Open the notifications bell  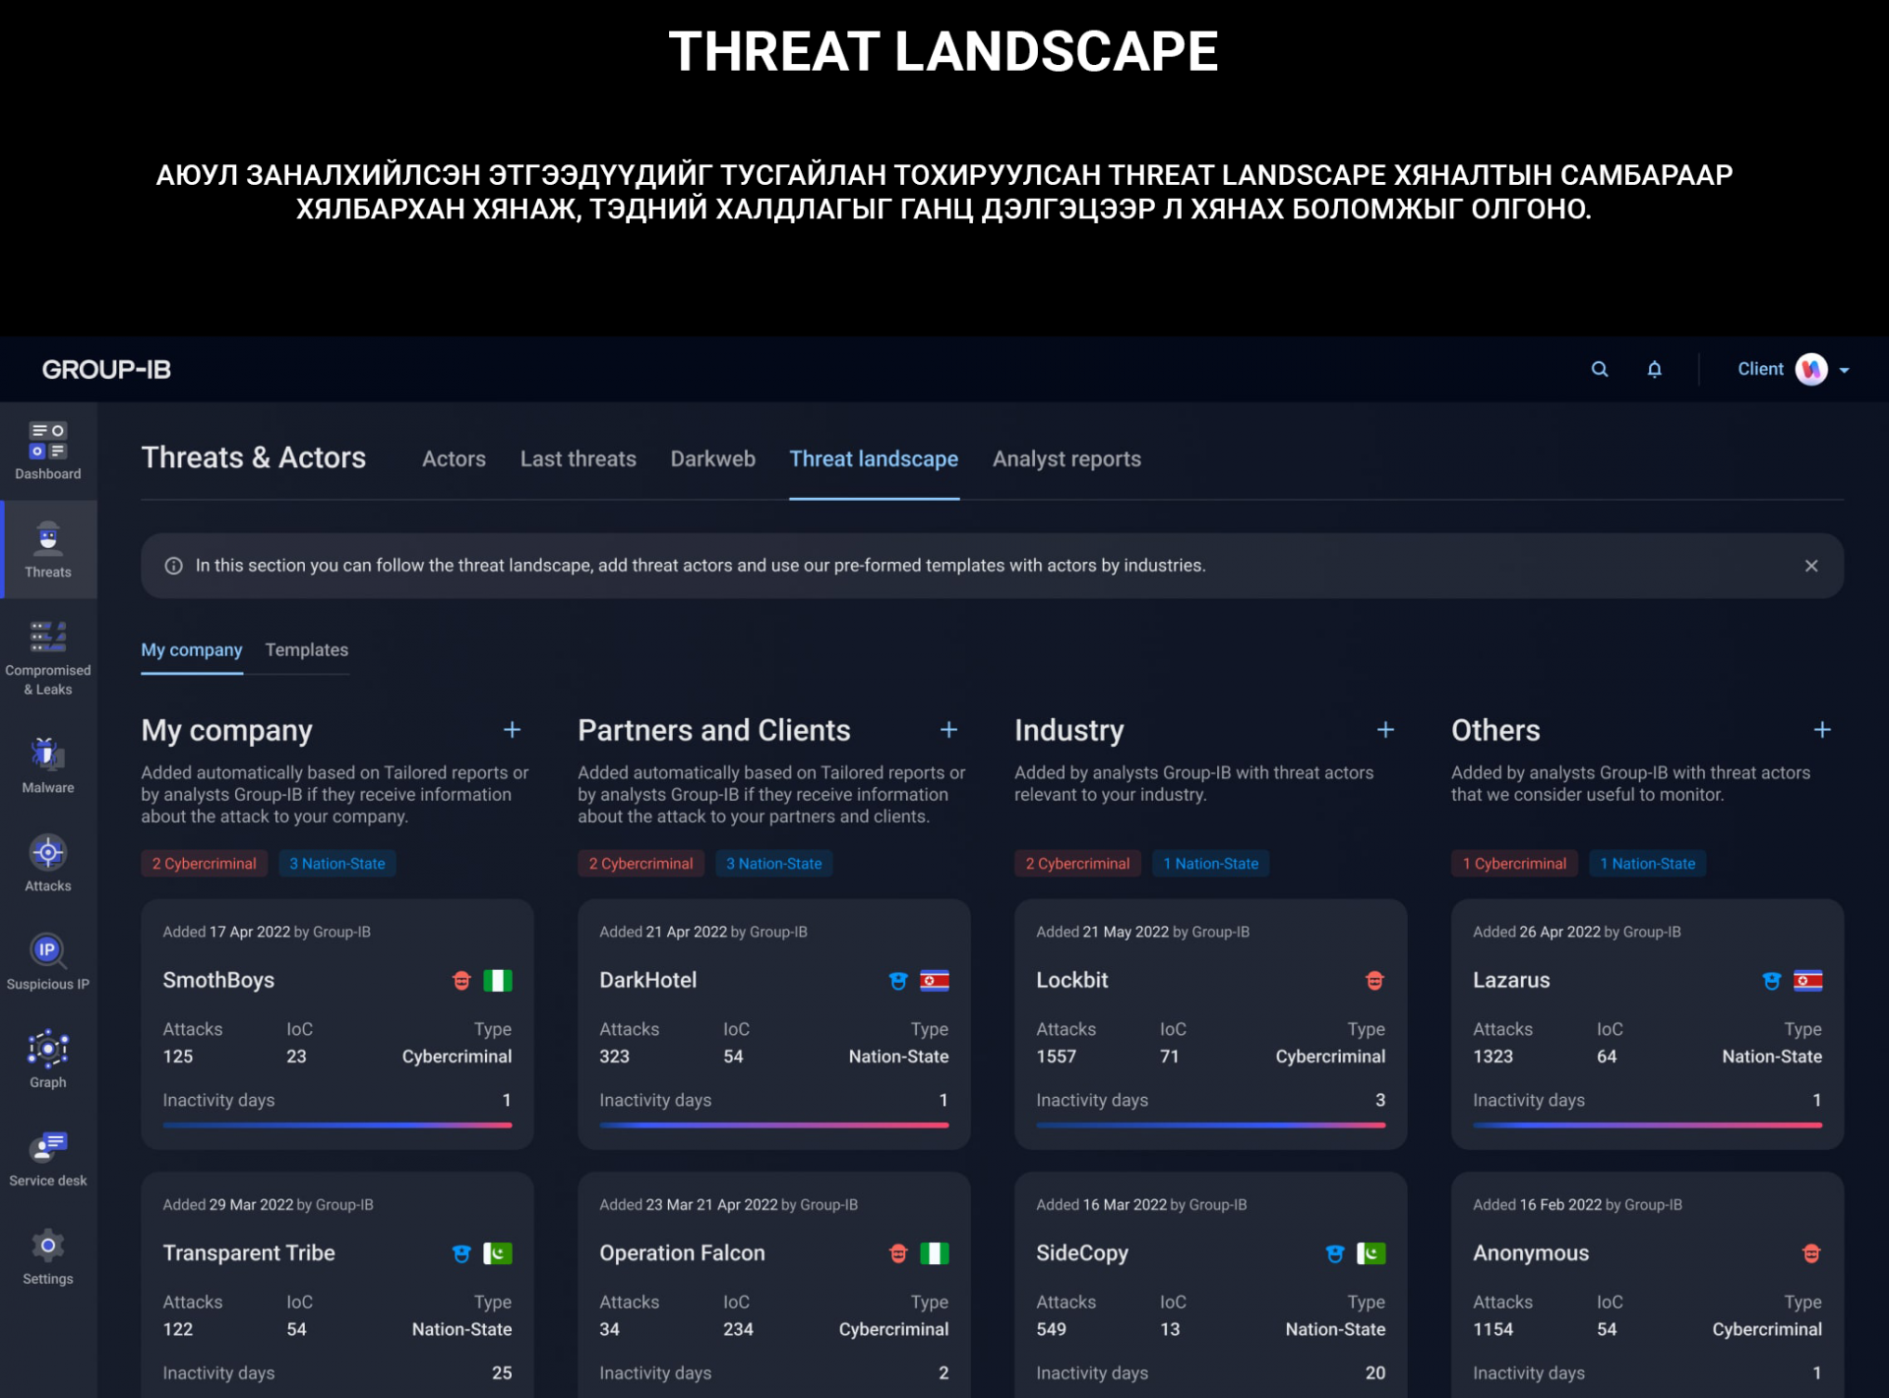[1654, 369]
